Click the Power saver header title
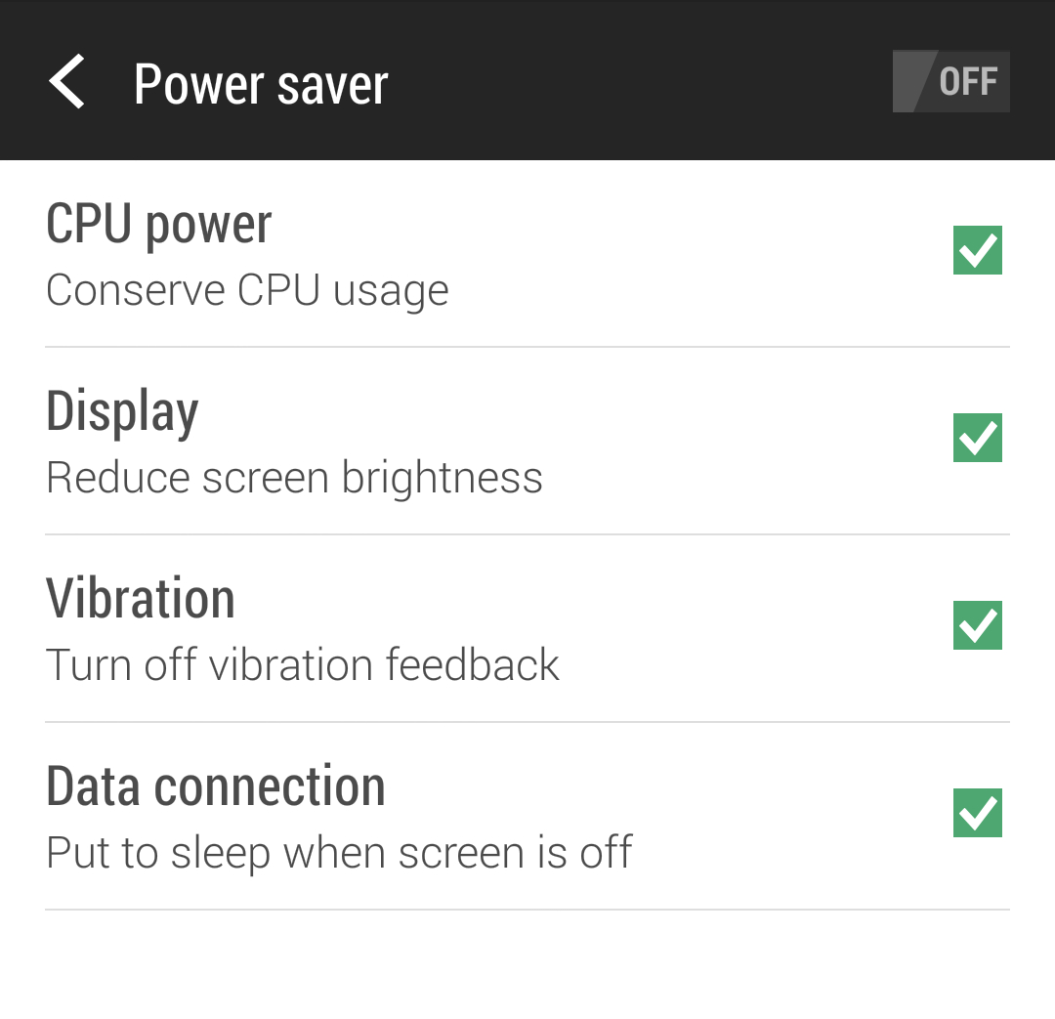The width and height of the screenshot is (1055, 1019). pos(261,84)
